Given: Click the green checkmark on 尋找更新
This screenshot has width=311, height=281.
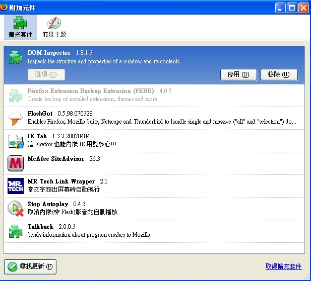Looking at the screenshot, I should [x=12, y=267].
